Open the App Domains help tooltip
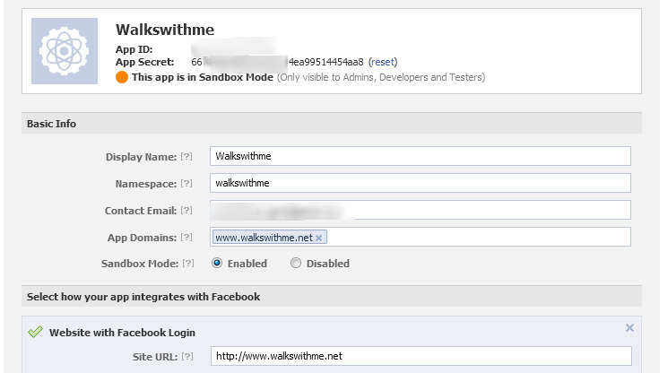The image size is (668, 373). 187,237
